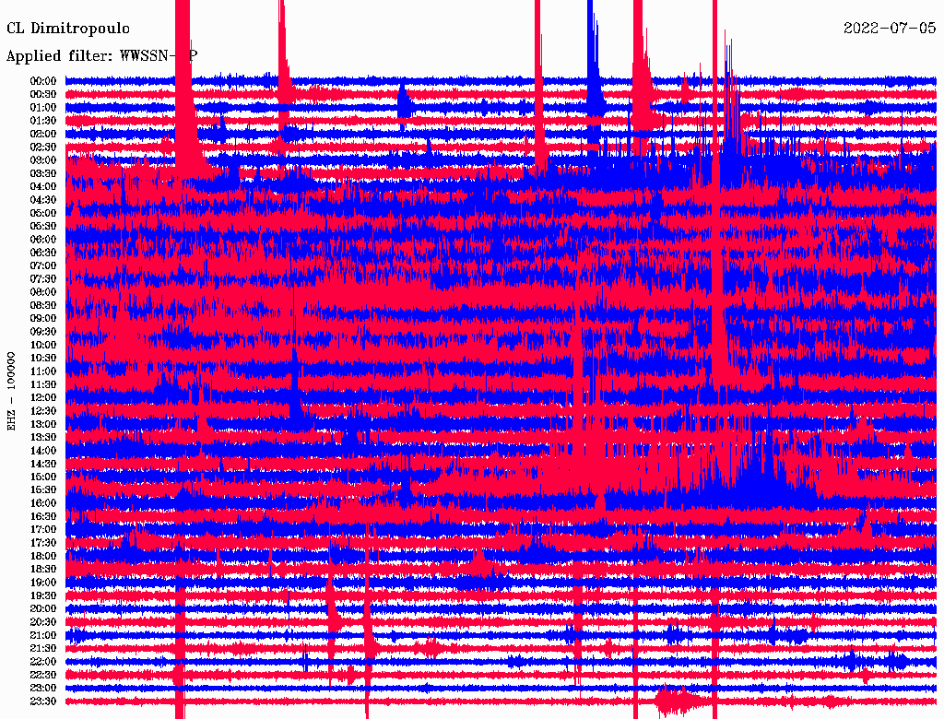Select the 03:30 time label

(x=43, y=173)
